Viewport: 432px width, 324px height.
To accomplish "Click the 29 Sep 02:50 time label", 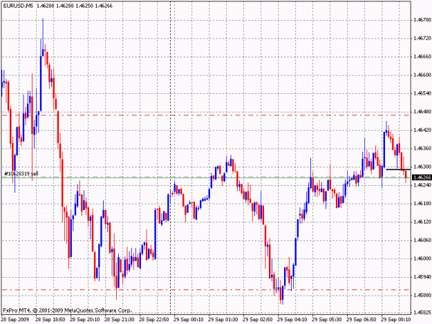I will pos(258,319).
